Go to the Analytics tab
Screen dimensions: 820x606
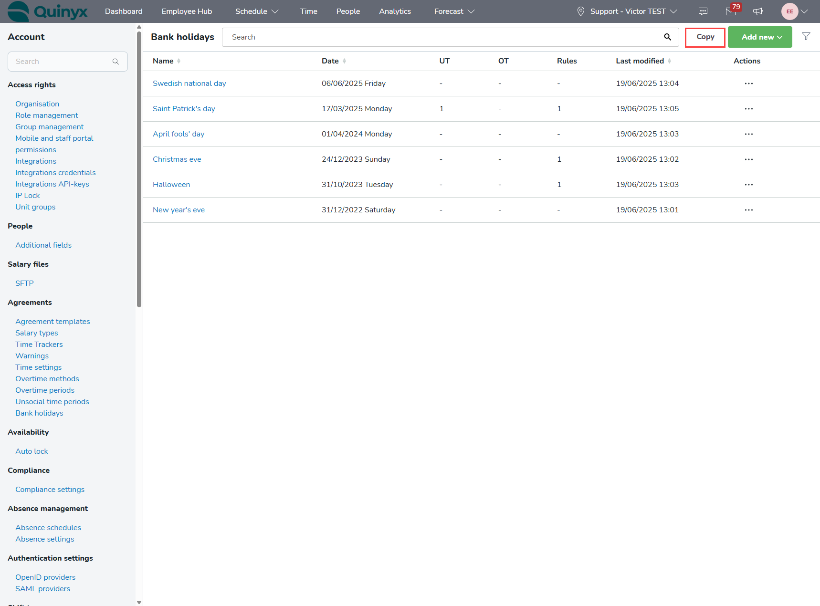click(395, 11)
